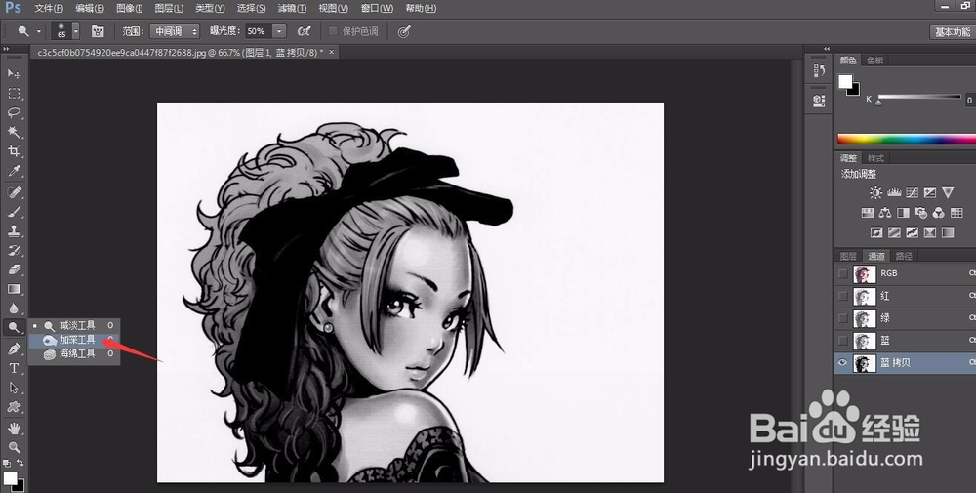Select the Magic Wand tool
Viewport: 976px width, 493px height.
point(14,132)
